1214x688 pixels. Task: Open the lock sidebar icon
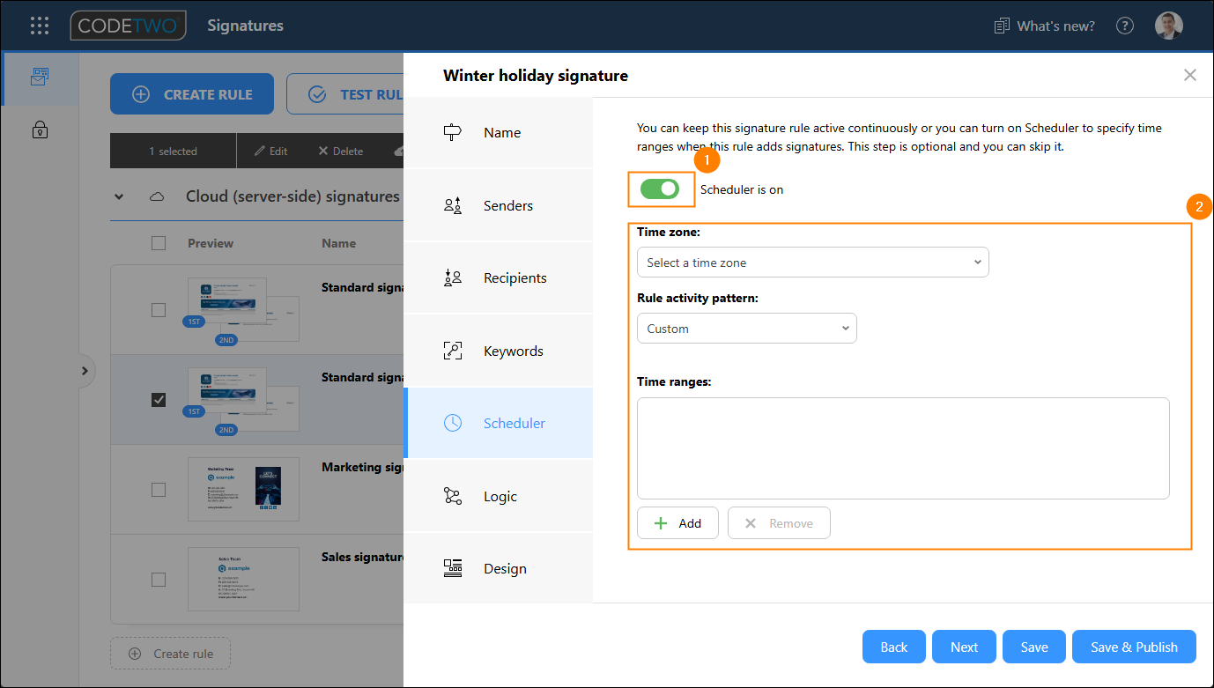(x=40, y=129)
